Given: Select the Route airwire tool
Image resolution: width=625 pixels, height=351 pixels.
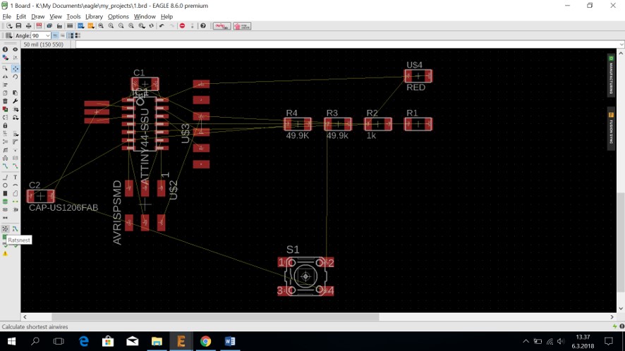Looking at the screenshot, I should click(5, 166).
